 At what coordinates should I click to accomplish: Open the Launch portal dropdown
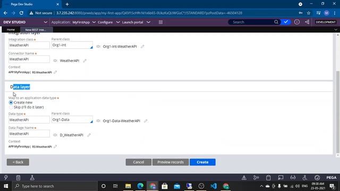point(148,22)
